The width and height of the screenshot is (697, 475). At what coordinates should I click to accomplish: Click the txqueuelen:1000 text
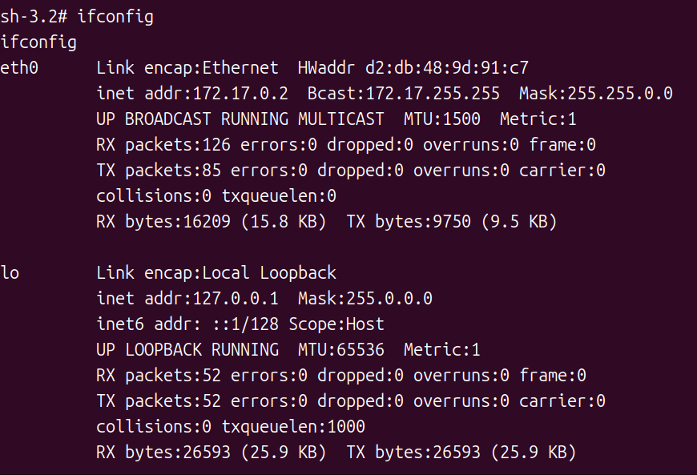tap(293, 427)
